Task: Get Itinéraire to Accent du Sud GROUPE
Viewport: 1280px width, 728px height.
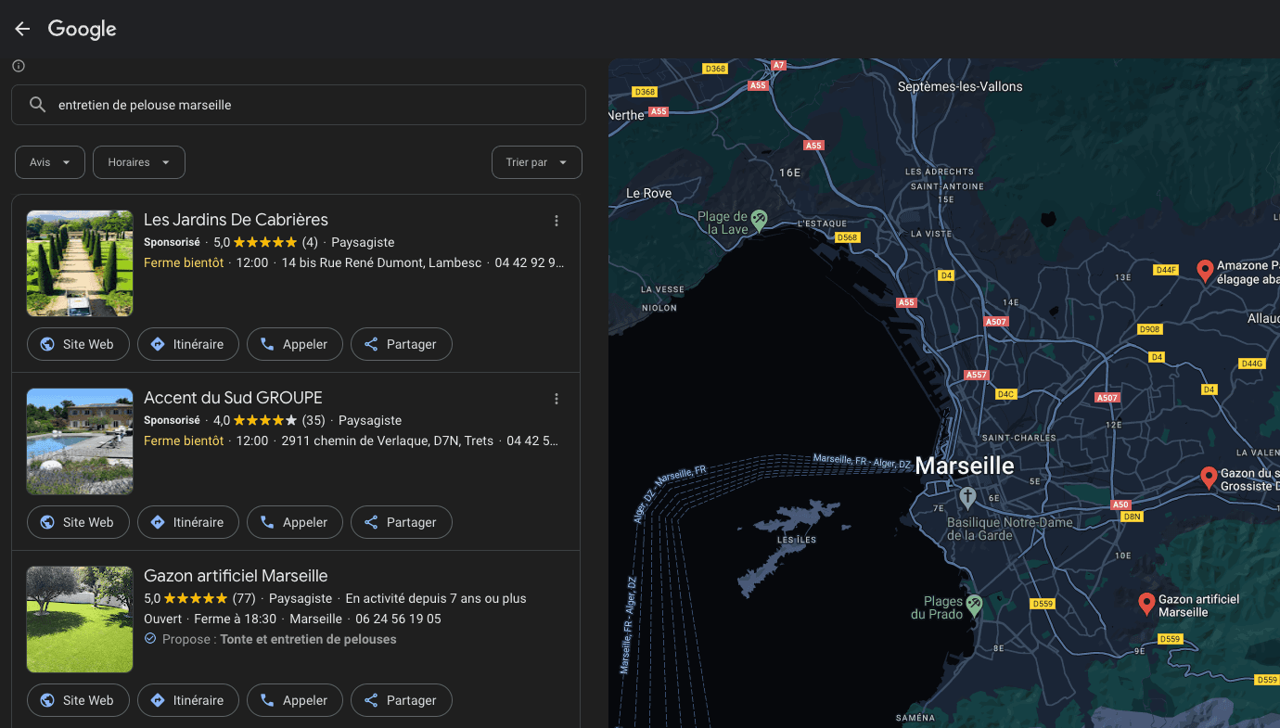Action: coord(188,522)
